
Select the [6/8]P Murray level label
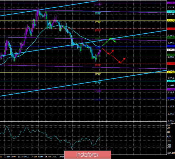[x=98, y=30]
